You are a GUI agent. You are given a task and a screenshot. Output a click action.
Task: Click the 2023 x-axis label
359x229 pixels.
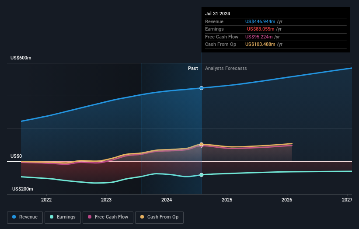tap(106, 200)
